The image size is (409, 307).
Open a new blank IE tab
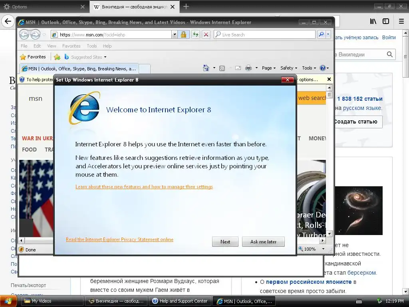[x=145, y=69]
